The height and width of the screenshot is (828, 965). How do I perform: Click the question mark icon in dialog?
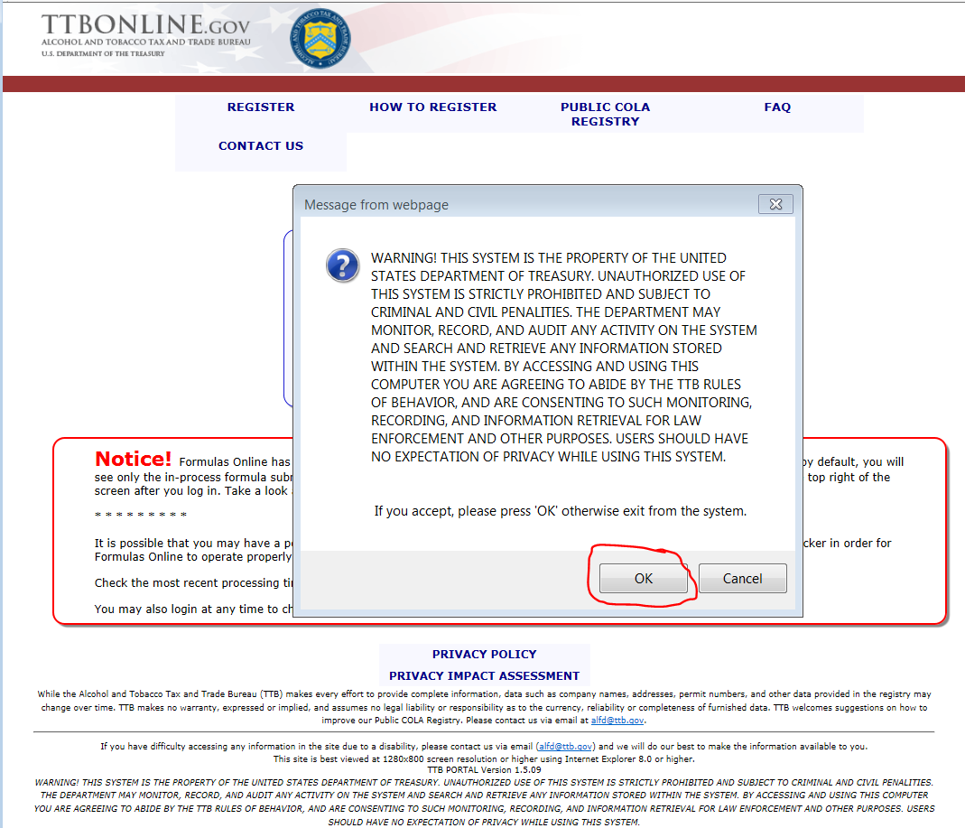(343, 265)
